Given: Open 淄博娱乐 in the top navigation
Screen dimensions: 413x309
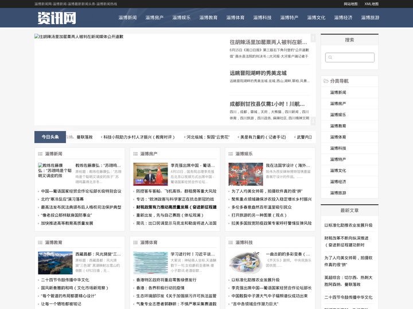Looking at the screenshot, I should click(x=181, y=18).
